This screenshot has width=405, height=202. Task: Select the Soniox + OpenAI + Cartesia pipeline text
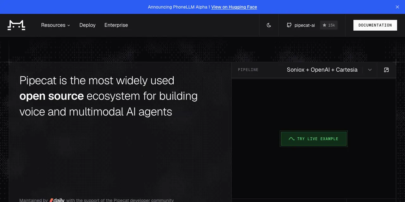pos(322,70)
